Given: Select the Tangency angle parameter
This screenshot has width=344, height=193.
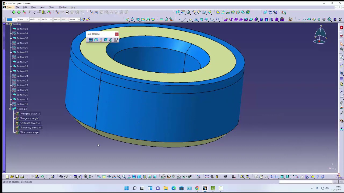Looking at the screenshot, I should click(29, 118).
